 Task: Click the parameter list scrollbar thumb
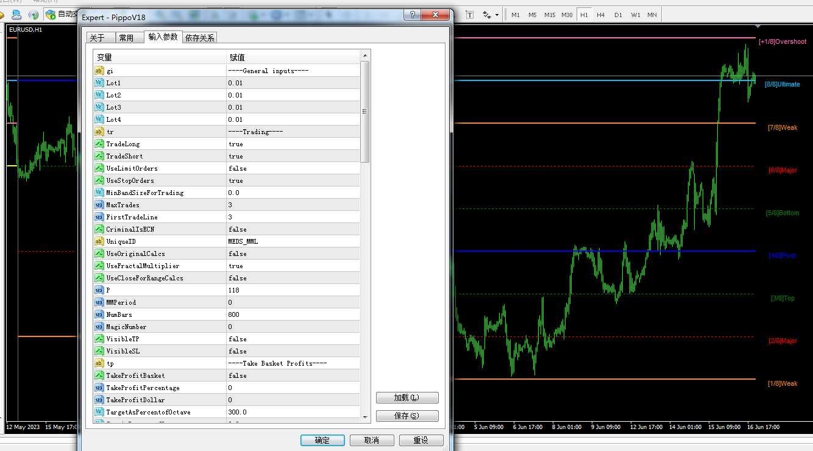point(365,112)
